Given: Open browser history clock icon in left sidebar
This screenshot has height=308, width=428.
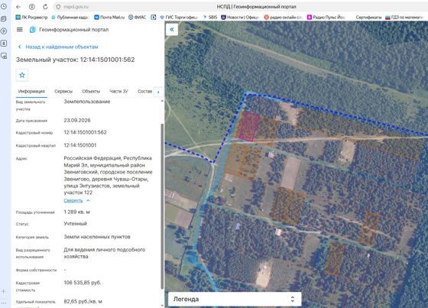Looking at the screenshot, I should click(4, 6).
